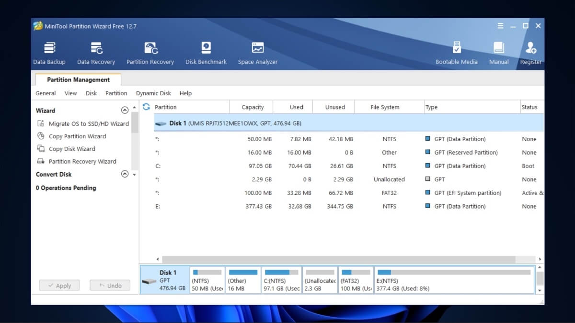
Task: Click the Apply button
Action: 59,285
